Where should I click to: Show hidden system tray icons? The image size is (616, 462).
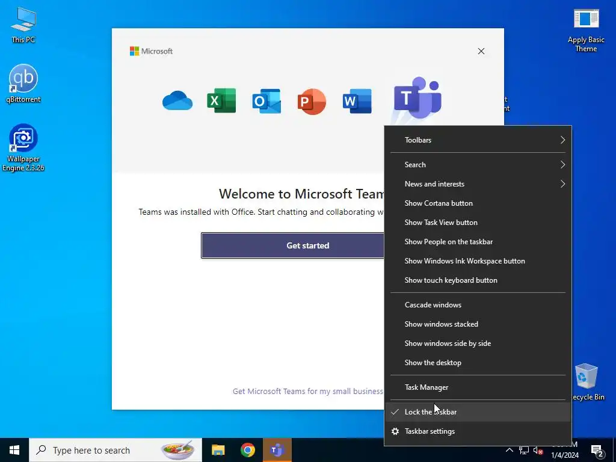[509, 450]
